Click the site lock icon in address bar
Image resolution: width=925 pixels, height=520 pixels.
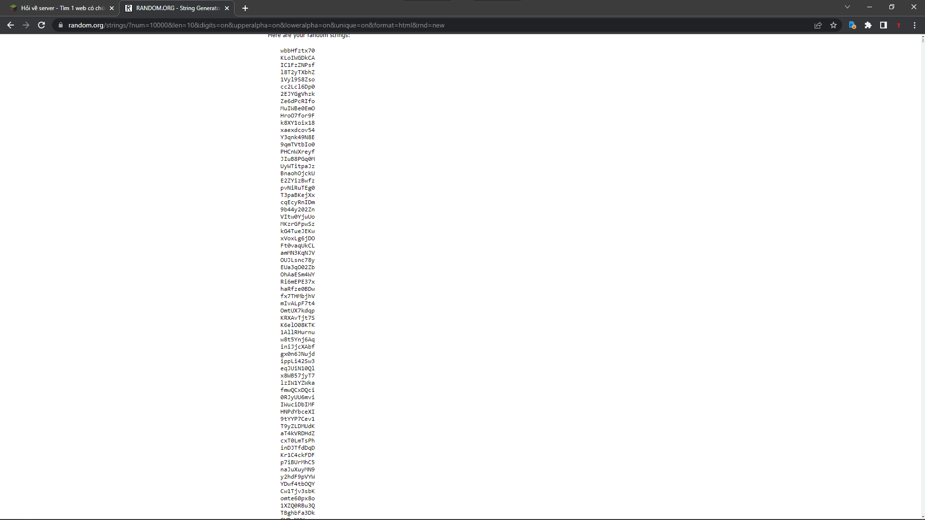click(60, 25)
